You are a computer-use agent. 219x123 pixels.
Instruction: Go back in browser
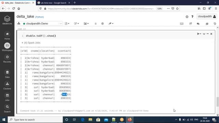pos(3,9)
